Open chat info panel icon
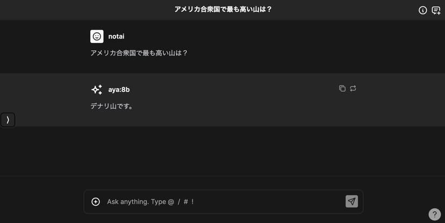 click(x=422, y=10)
